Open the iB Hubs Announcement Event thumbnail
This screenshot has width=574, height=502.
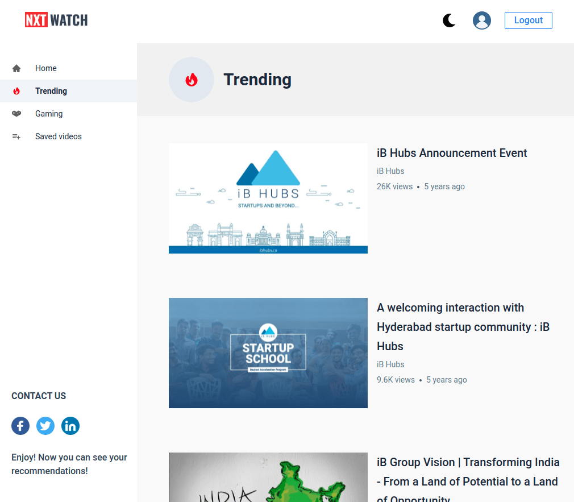[268, 198]
